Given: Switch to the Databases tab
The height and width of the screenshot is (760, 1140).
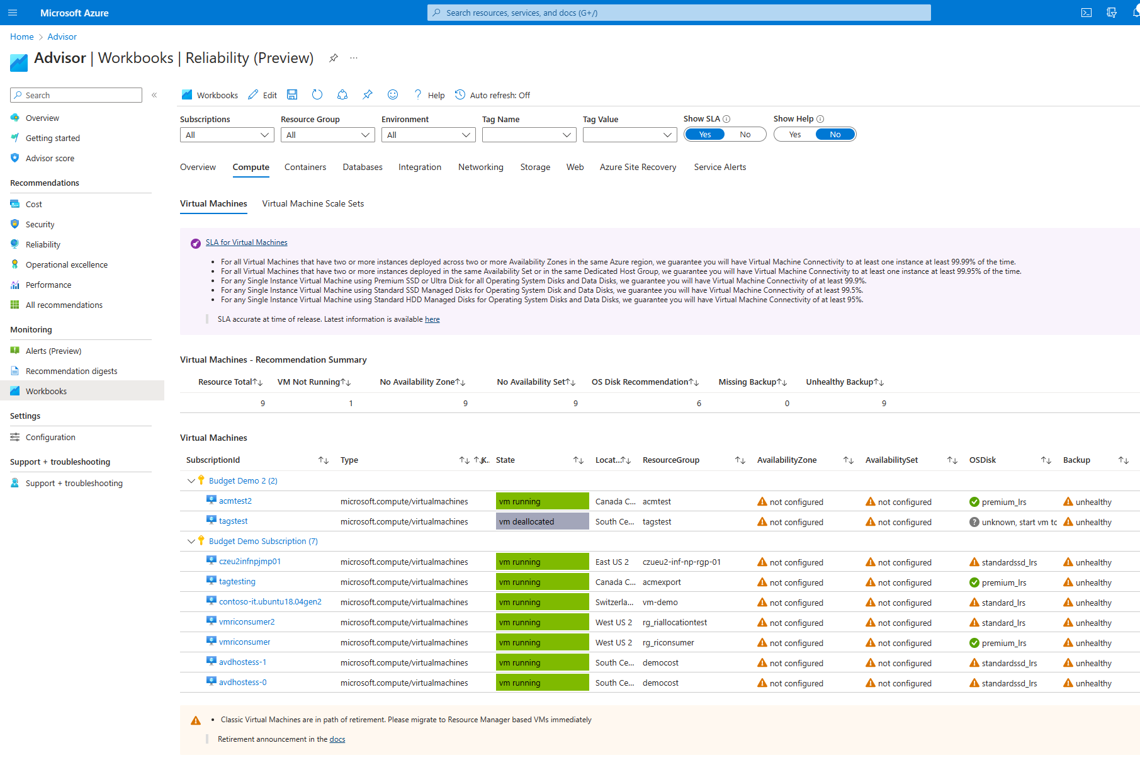Looking at the screenshot, I should [x=363, y=167].
